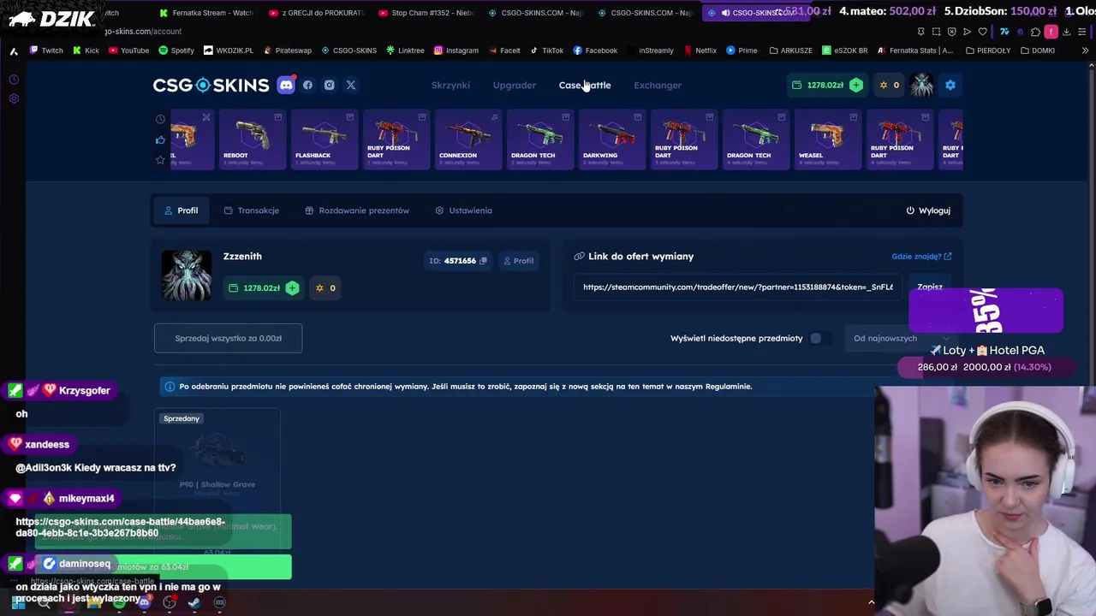Open the PIERDOŁY bookmark folder
1096x616 pixels.
987,50
